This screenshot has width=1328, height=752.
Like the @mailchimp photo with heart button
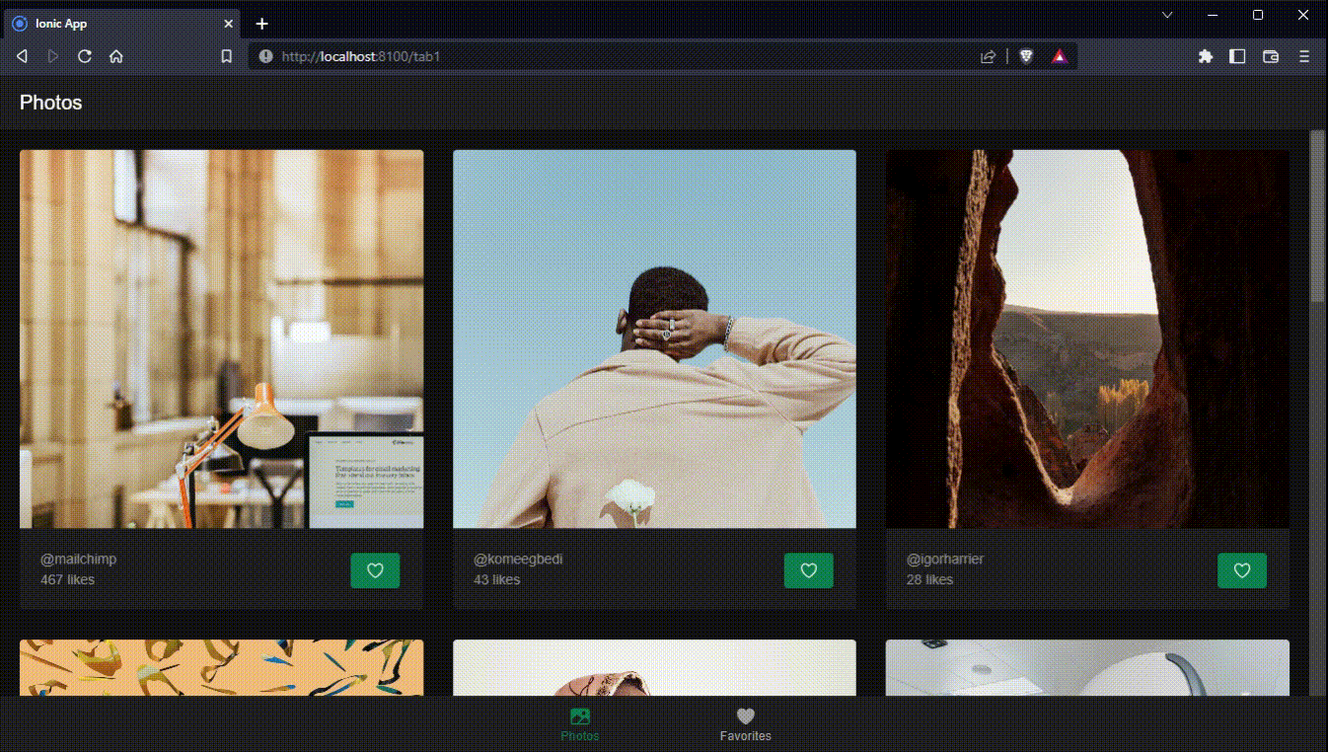pos(375,570)
